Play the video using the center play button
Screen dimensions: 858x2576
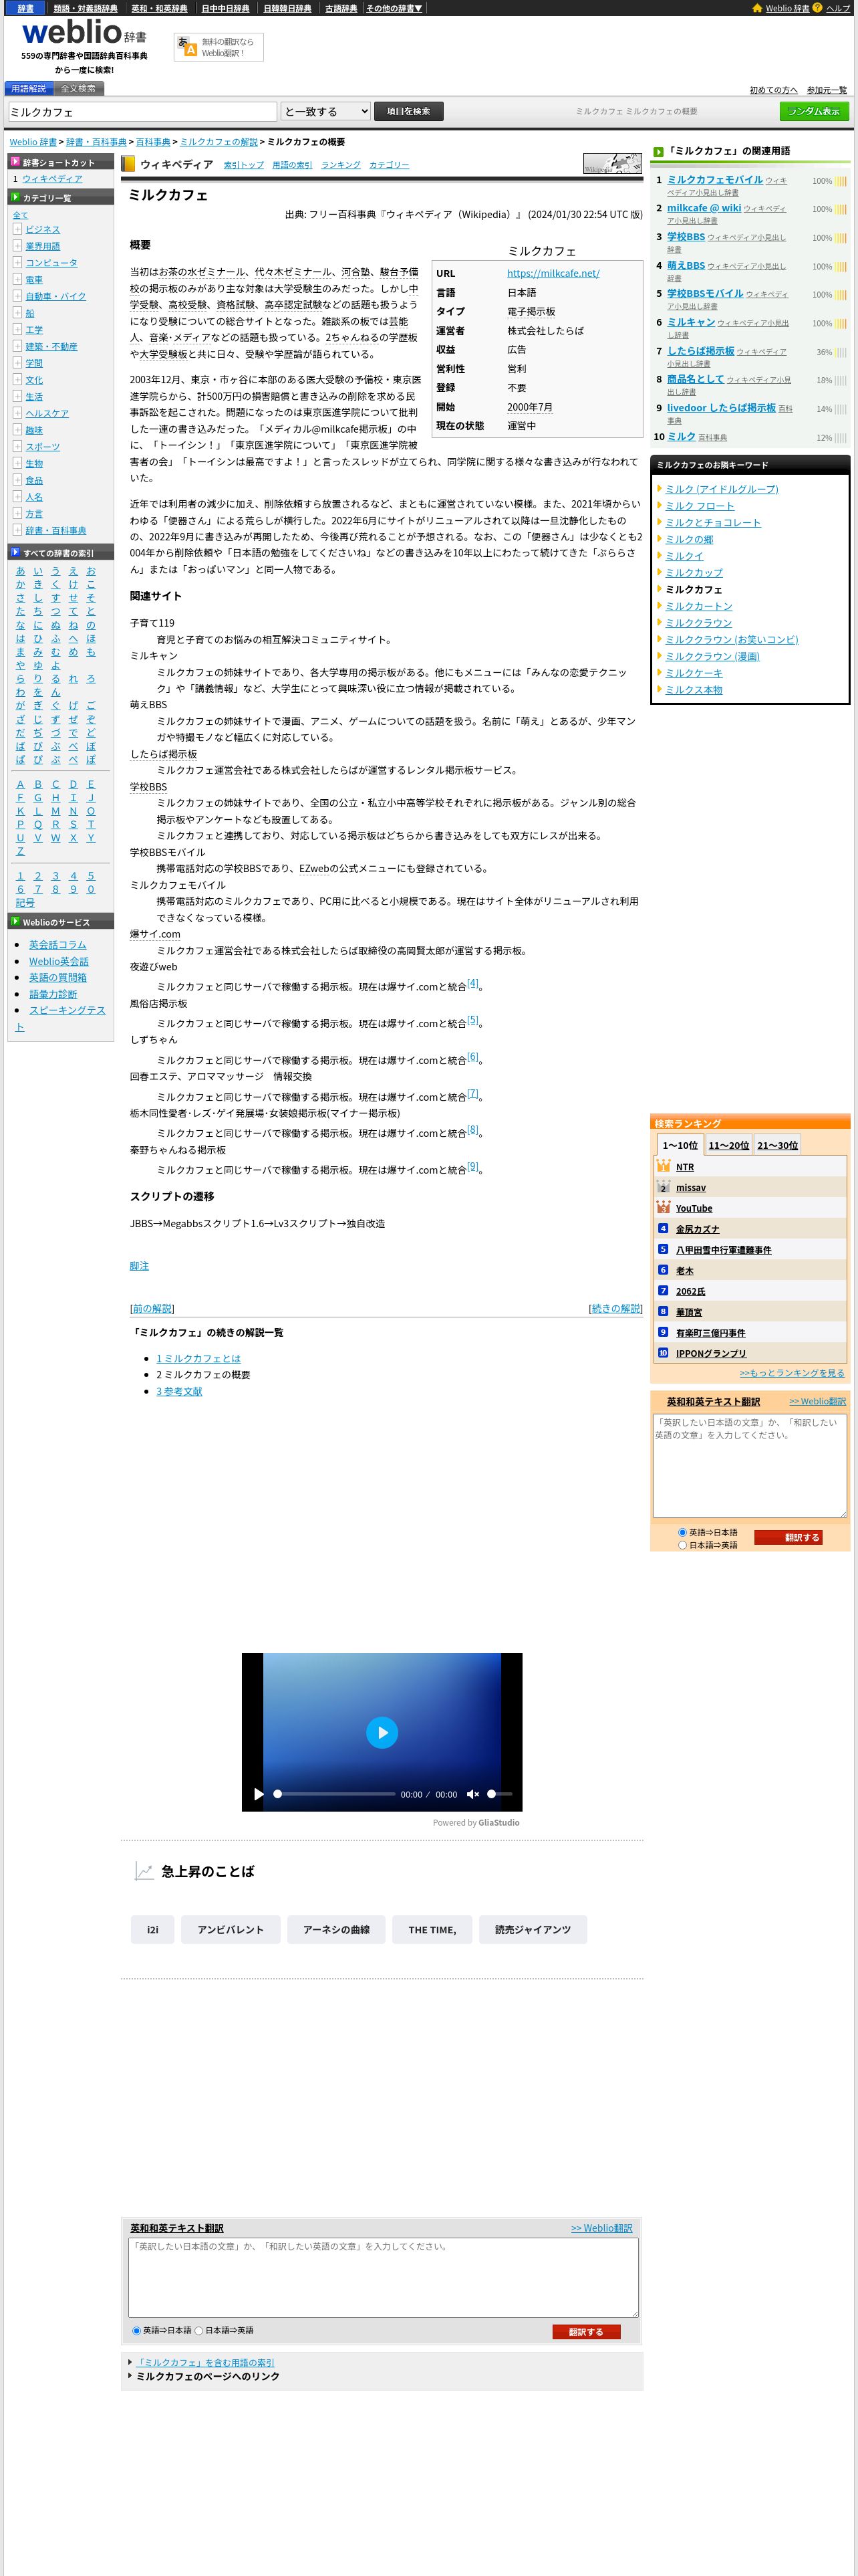click(x=382, y=1732)
